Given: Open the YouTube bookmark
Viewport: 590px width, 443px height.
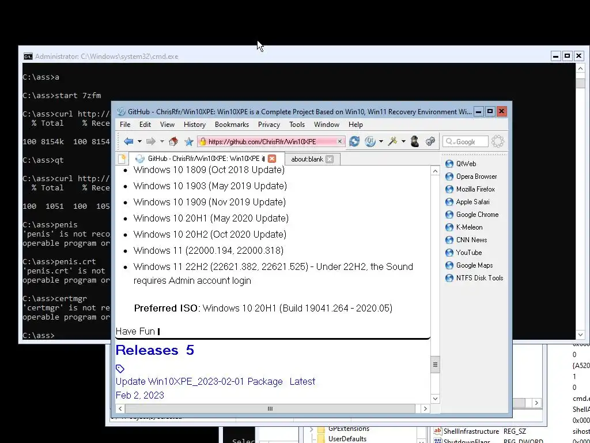Looking at the screenshot, I should [x=464, y=253].
